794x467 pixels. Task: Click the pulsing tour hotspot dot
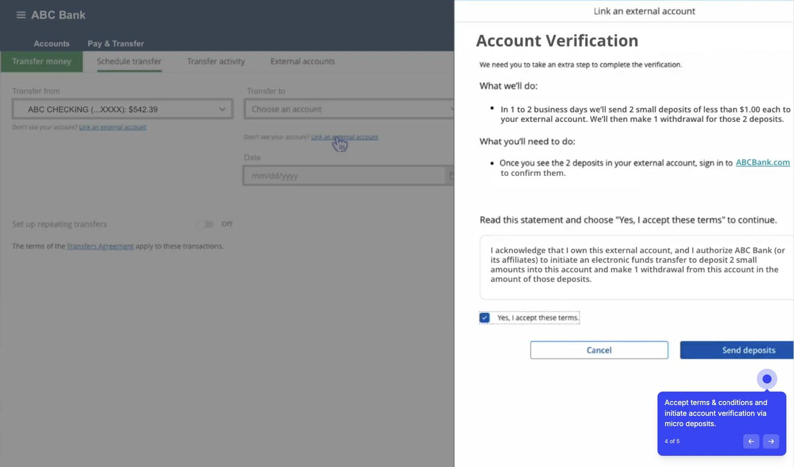767,379
